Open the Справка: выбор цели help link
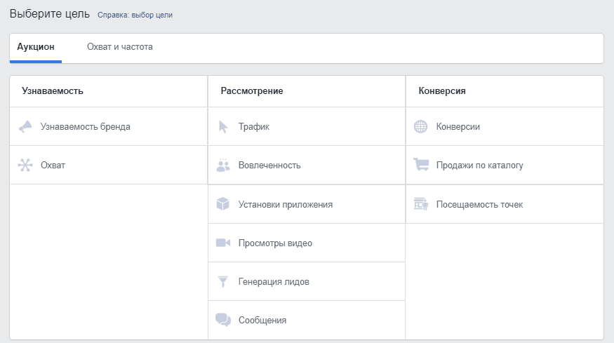Viewport: 614px width, 343px height. point(135,15)
